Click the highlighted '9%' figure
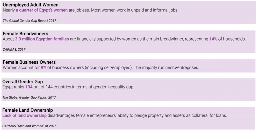Viewport: 256px width, 131px height. pos(43,67)
